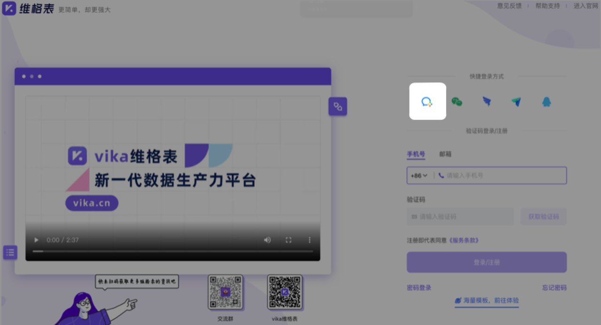Click 更简单，却更强大 slogan text
The width and height of the screenshot is (601, 325).
(85, 10)
